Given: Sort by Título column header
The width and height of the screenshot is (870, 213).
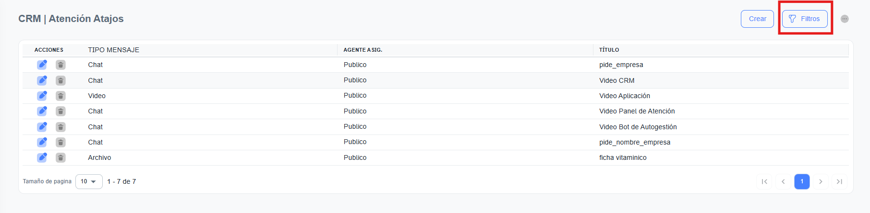Looking at the screenshot, I should pos(609,50).
